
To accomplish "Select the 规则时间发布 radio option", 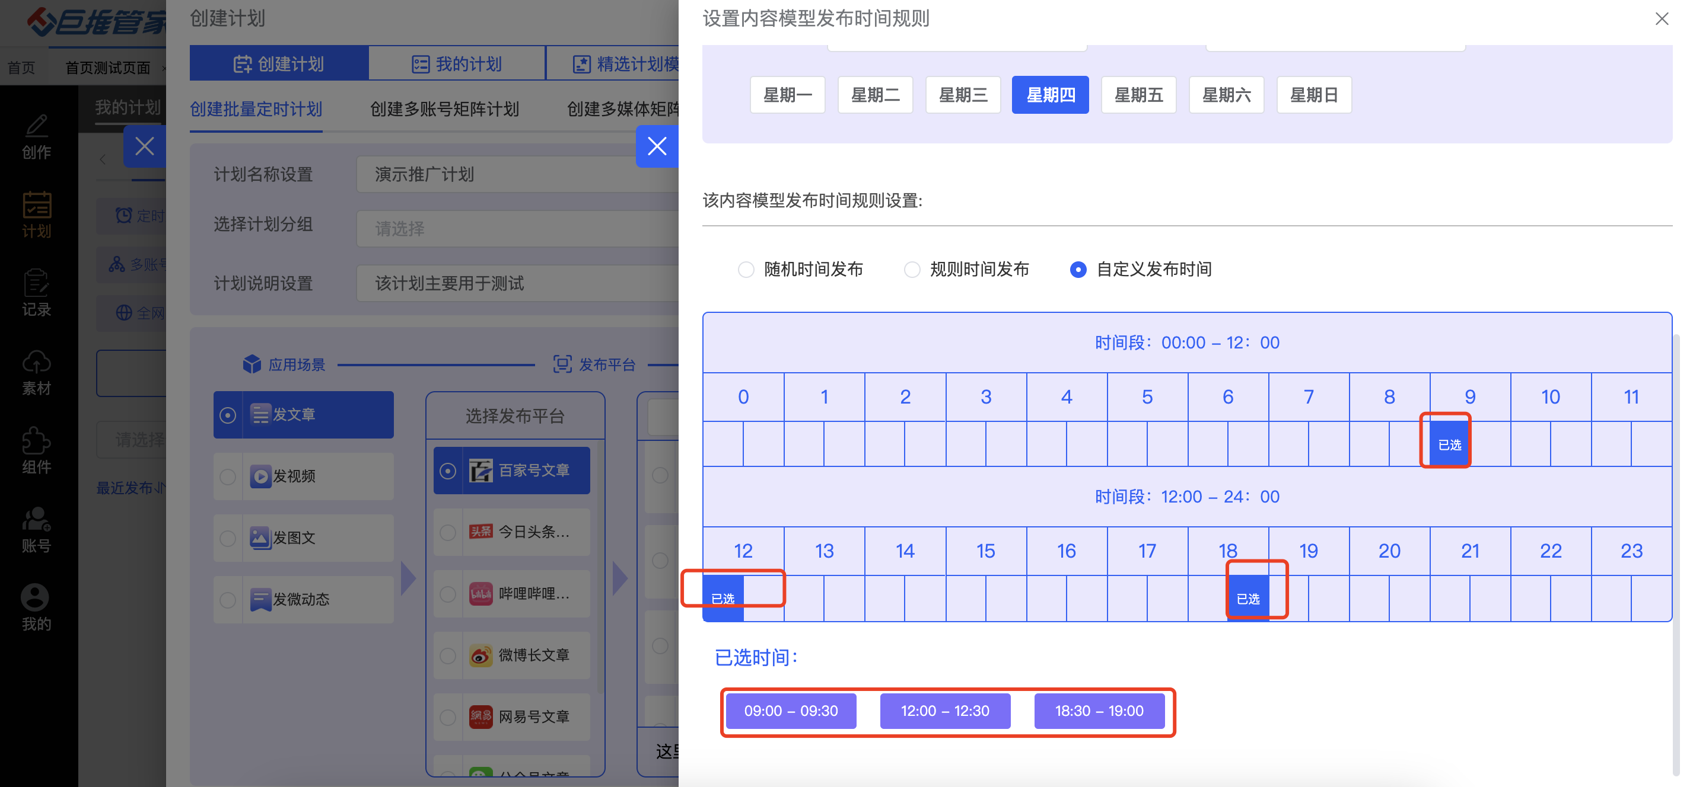I will [912, 270].
